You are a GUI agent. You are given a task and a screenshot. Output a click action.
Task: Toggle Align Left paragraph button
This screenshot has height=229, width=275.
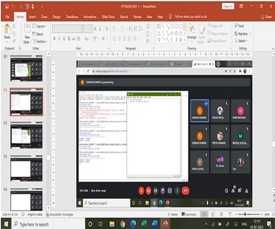(114, 38)
